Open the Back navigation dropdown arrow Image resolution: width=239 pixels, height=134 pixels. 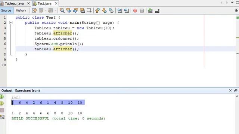(46, 10)
